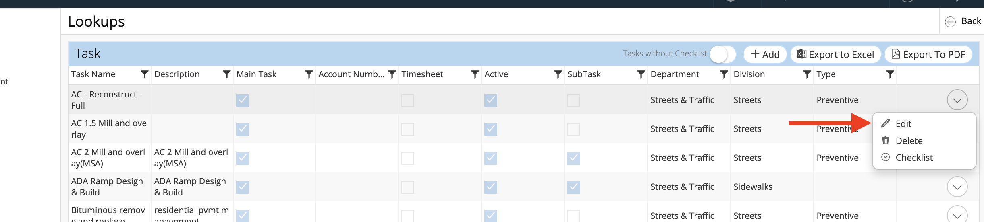Sort by Task Name header

93,74
